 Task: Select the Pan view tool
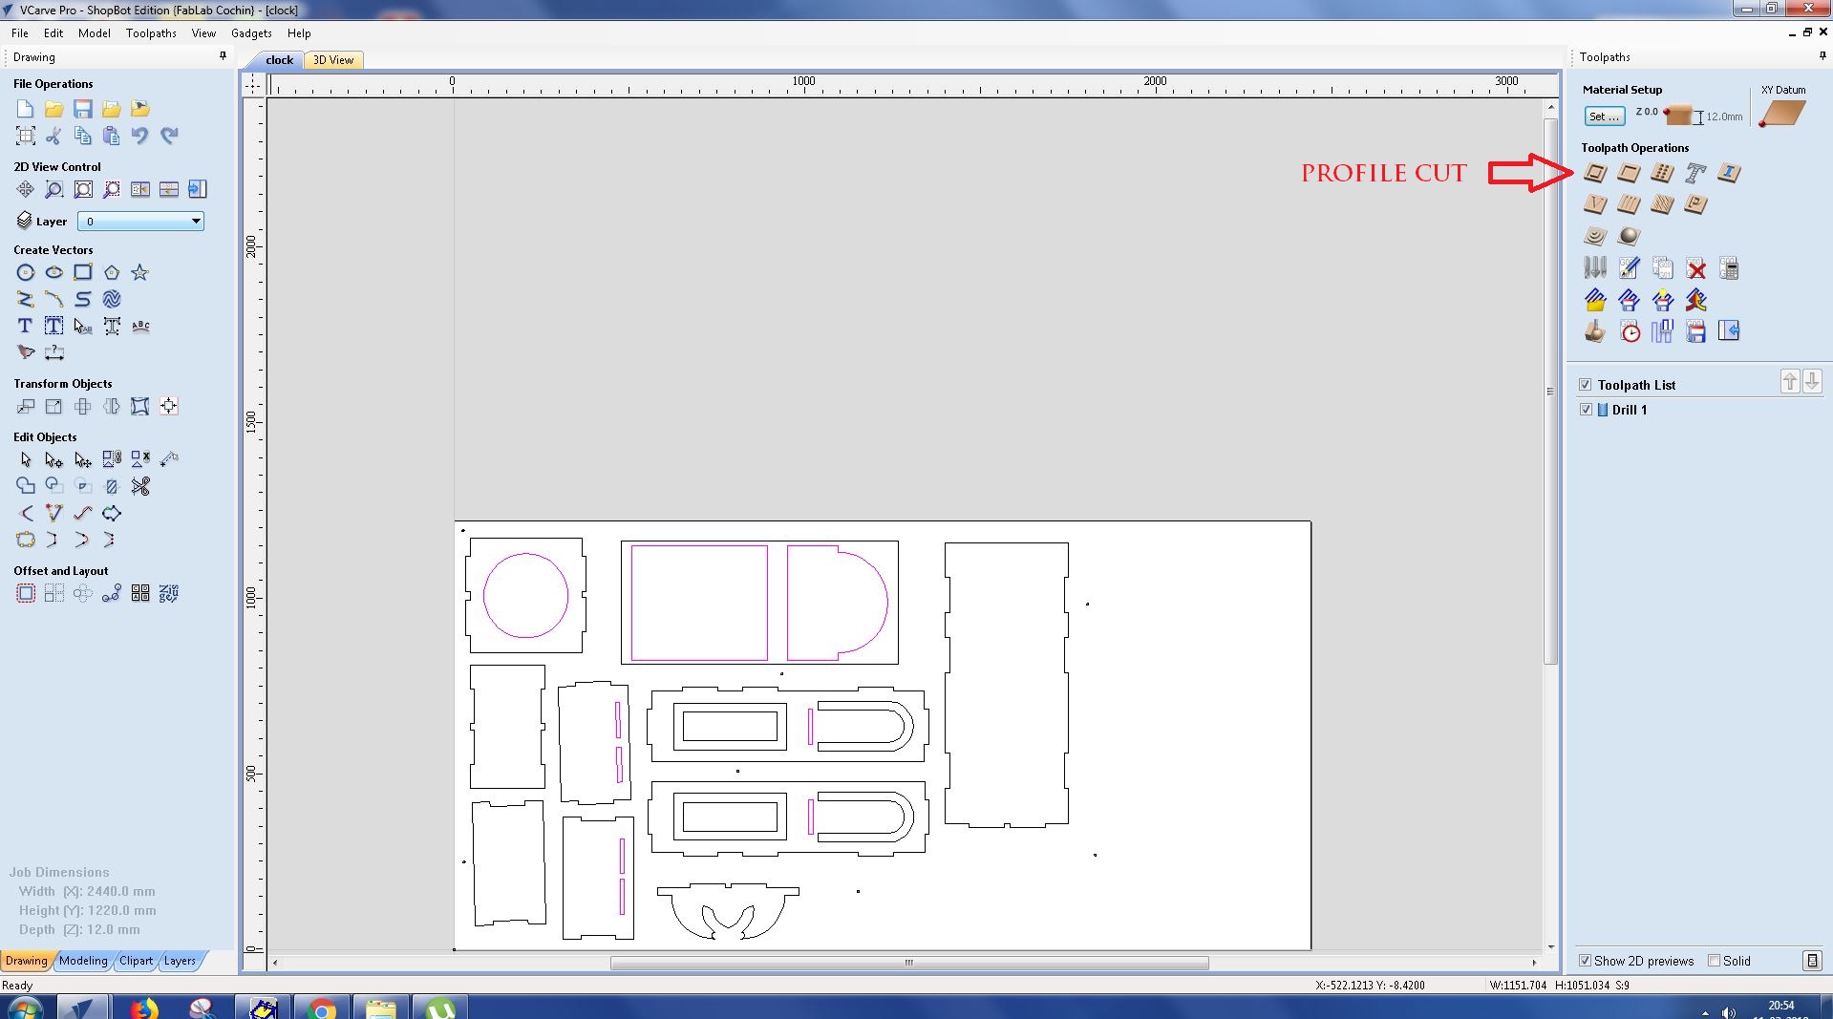click(26, 189)
